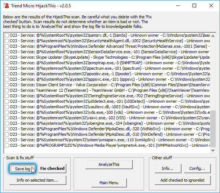220x193 pixels.
Task: Open Info on selected item
Action: coord(38,180)
